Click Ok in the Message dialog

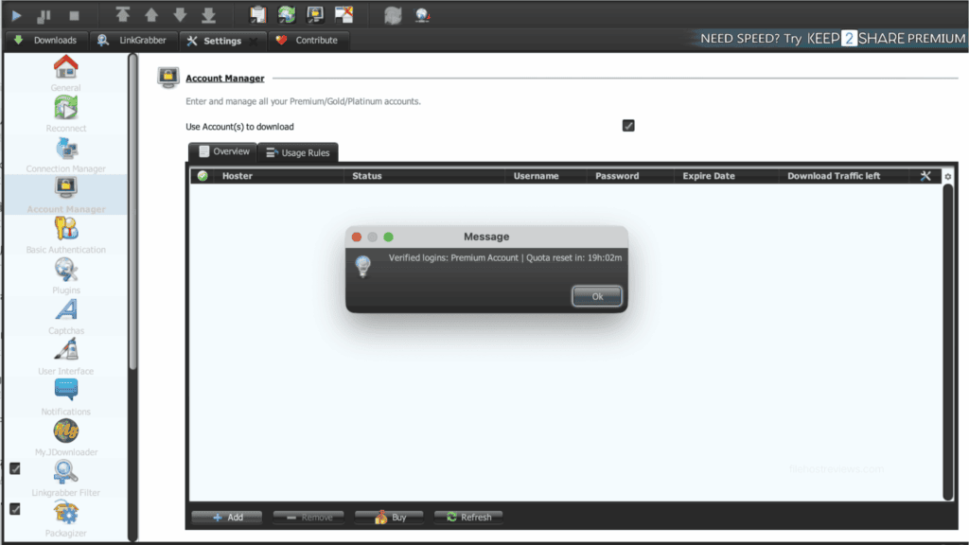pos(597,296)
